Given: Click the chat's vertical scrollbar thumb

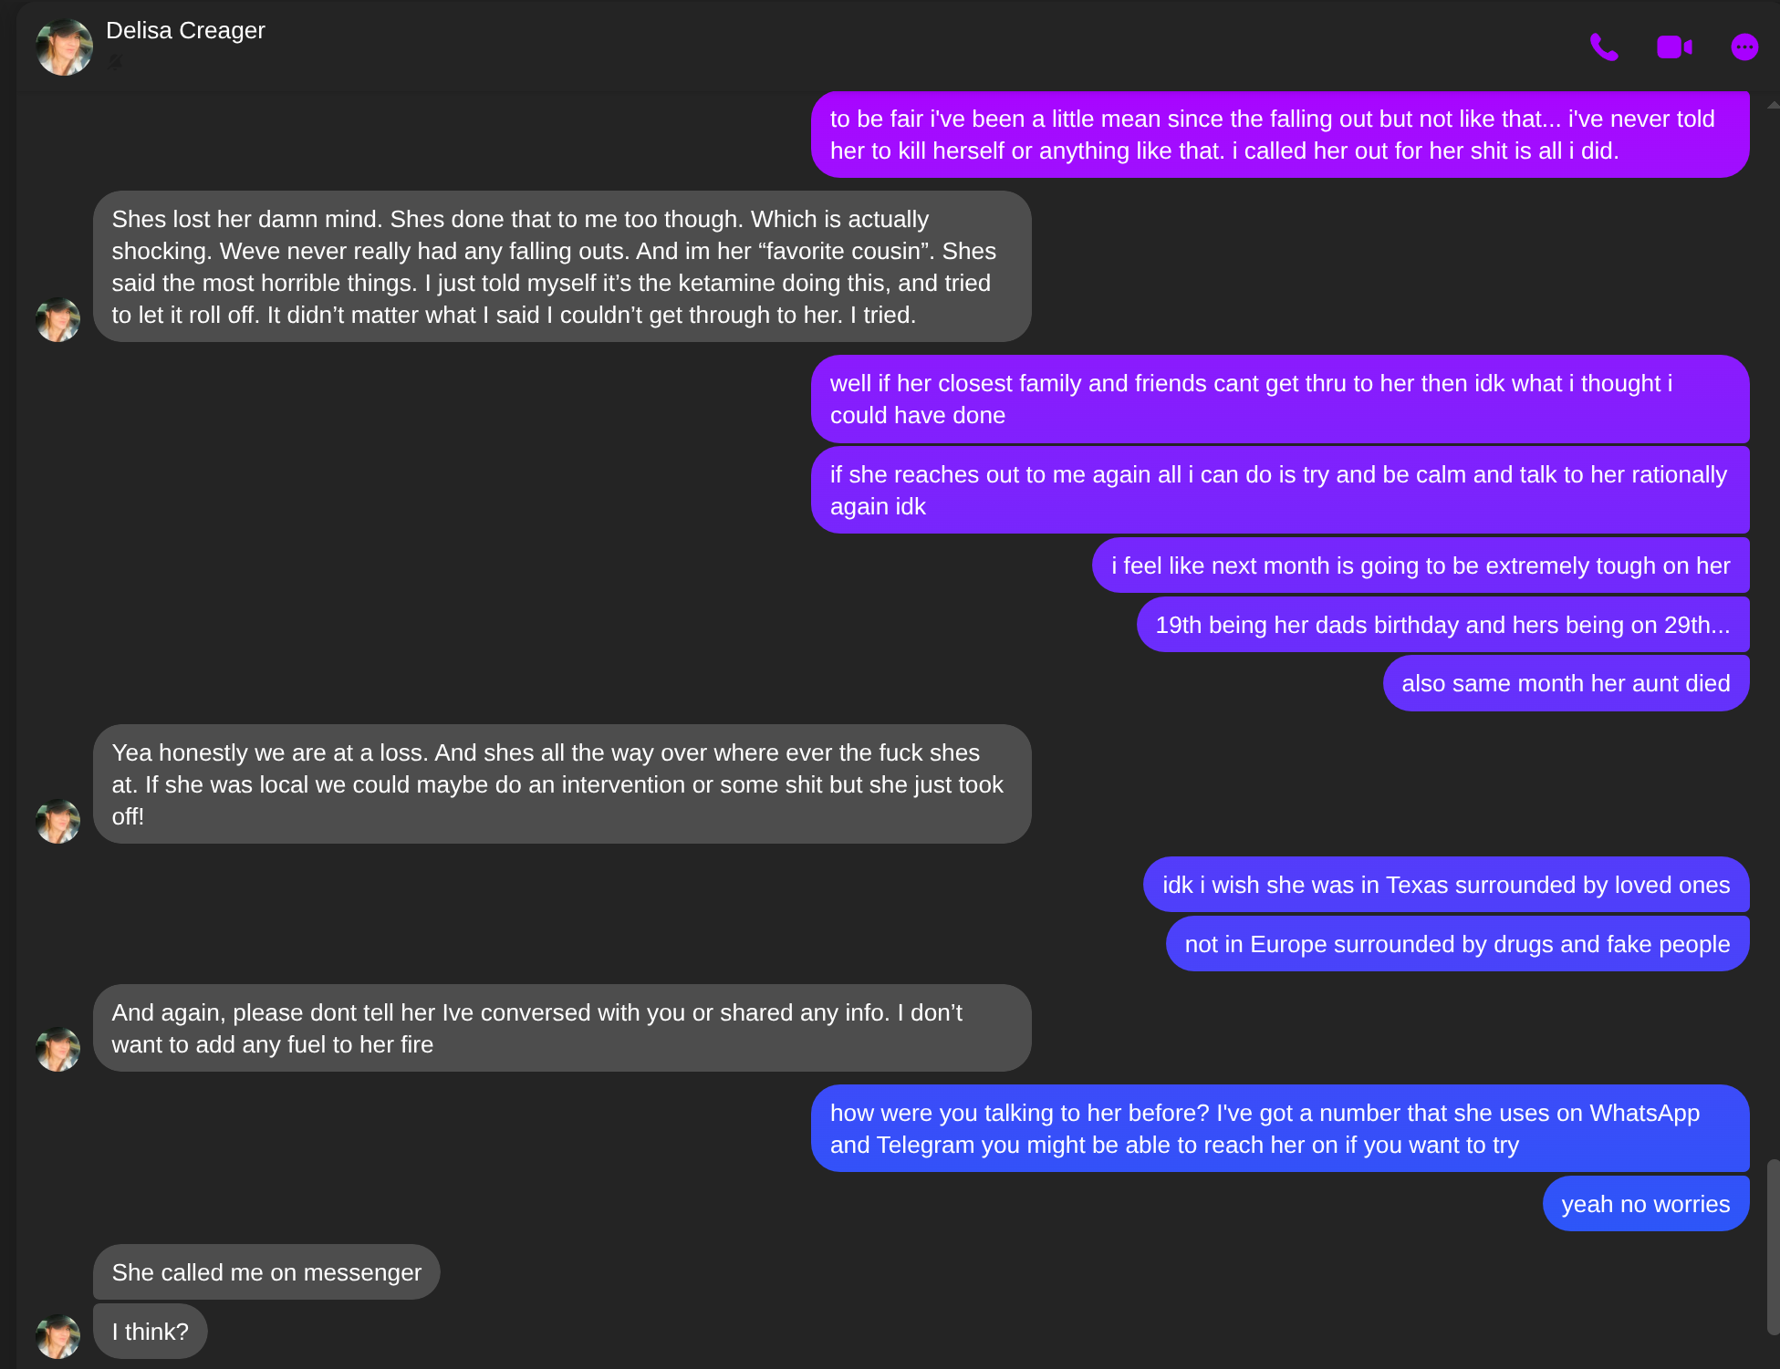Looking at the screenshot, I should (x=1772, y=1245).
